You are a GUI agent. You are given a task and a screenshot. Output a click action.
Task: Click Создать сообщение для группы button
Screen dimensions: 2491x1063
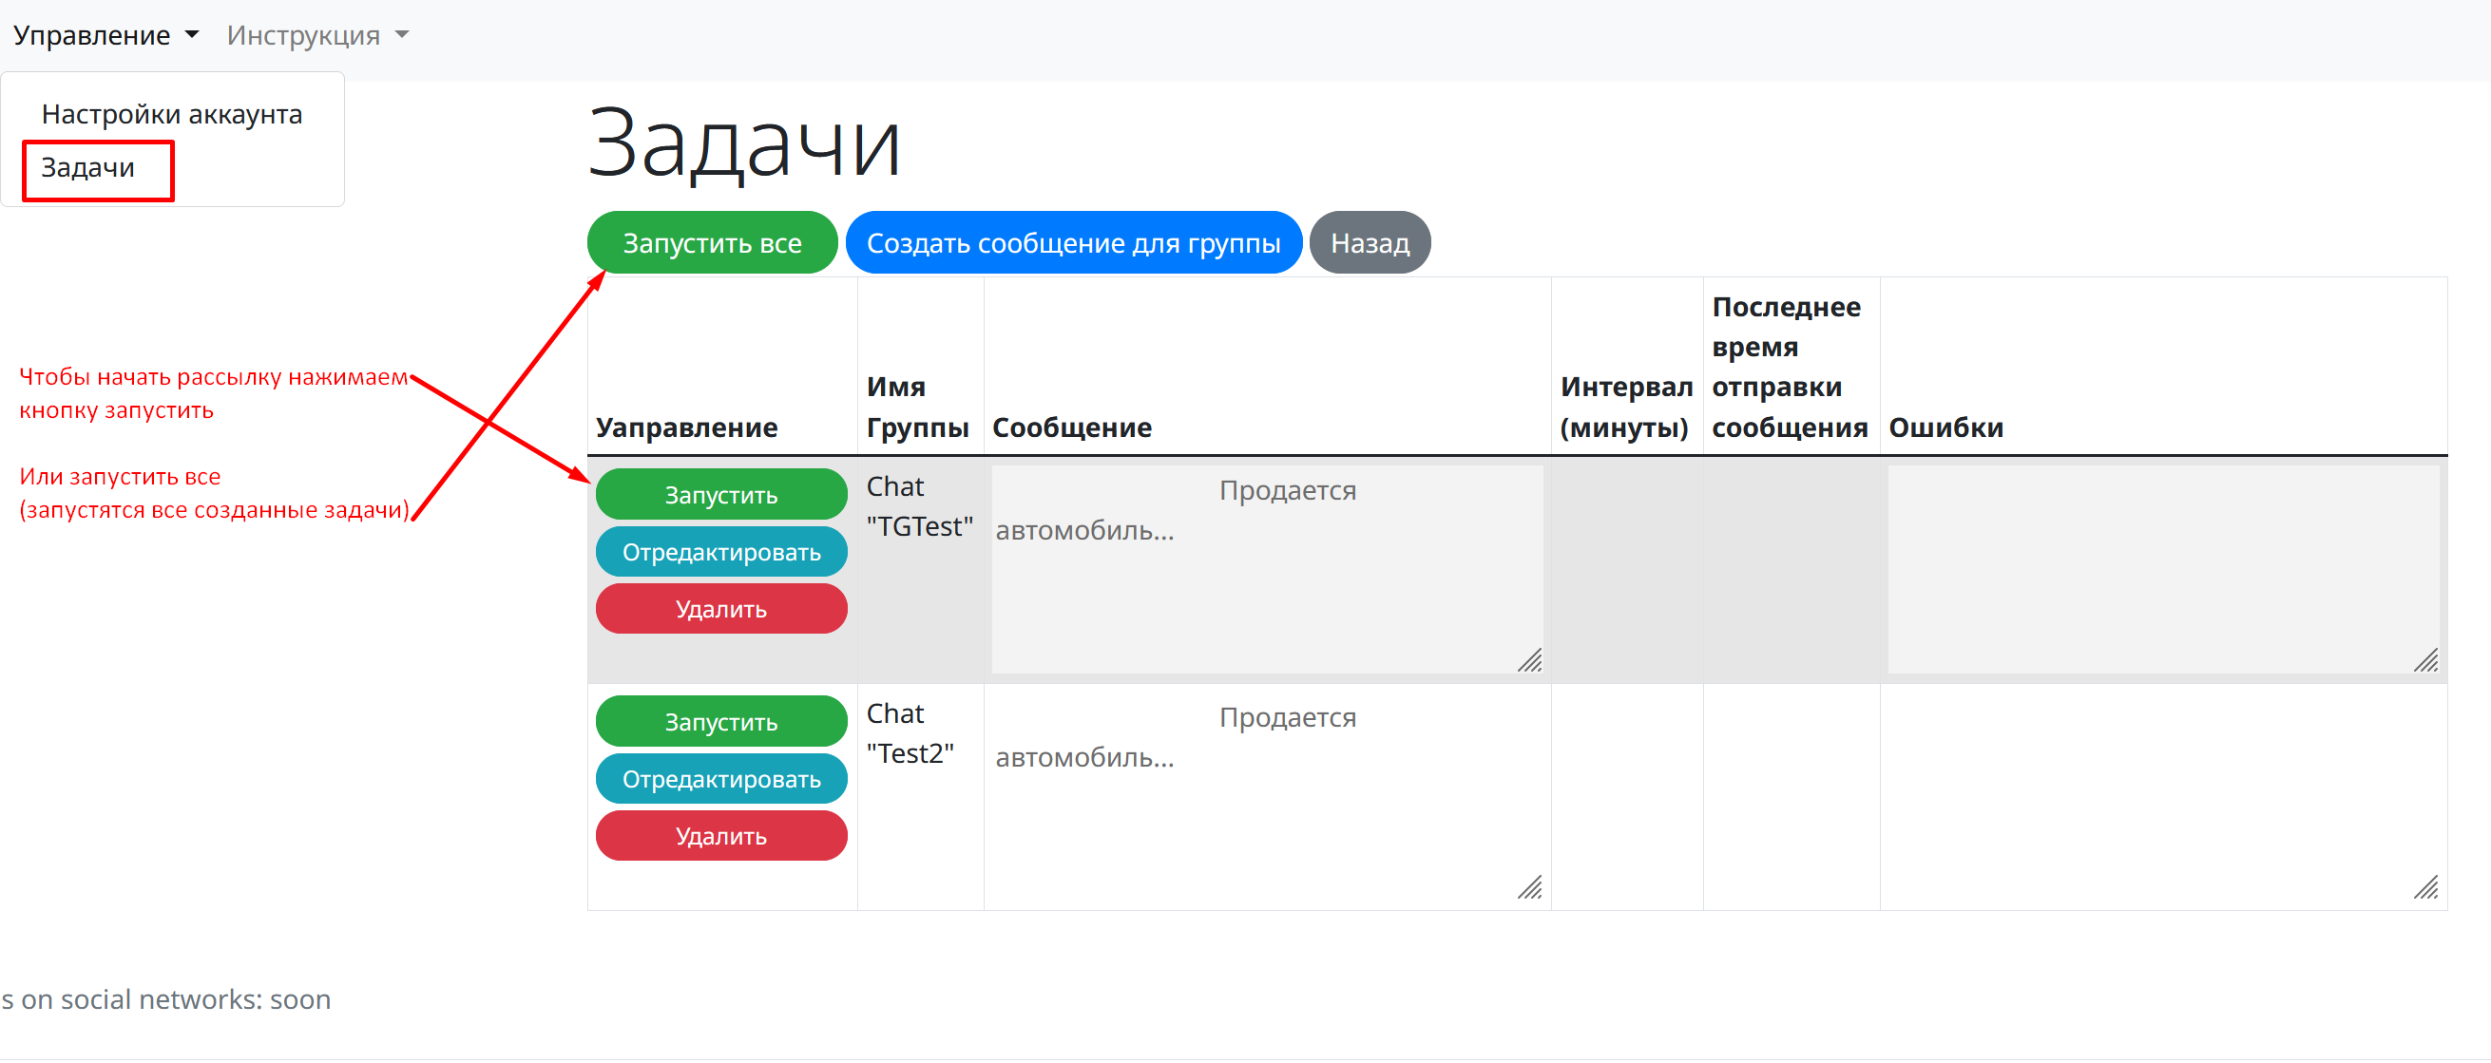1072,242
